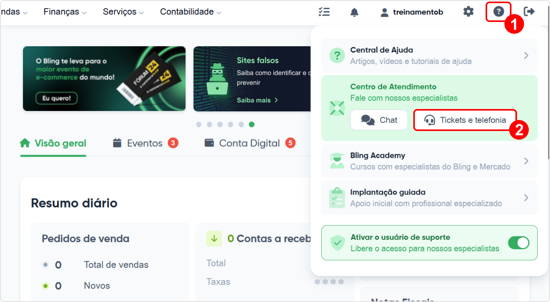Click the green arrow Contas a receber icon
Screen dimensions: 550x302
coord(214,238)
